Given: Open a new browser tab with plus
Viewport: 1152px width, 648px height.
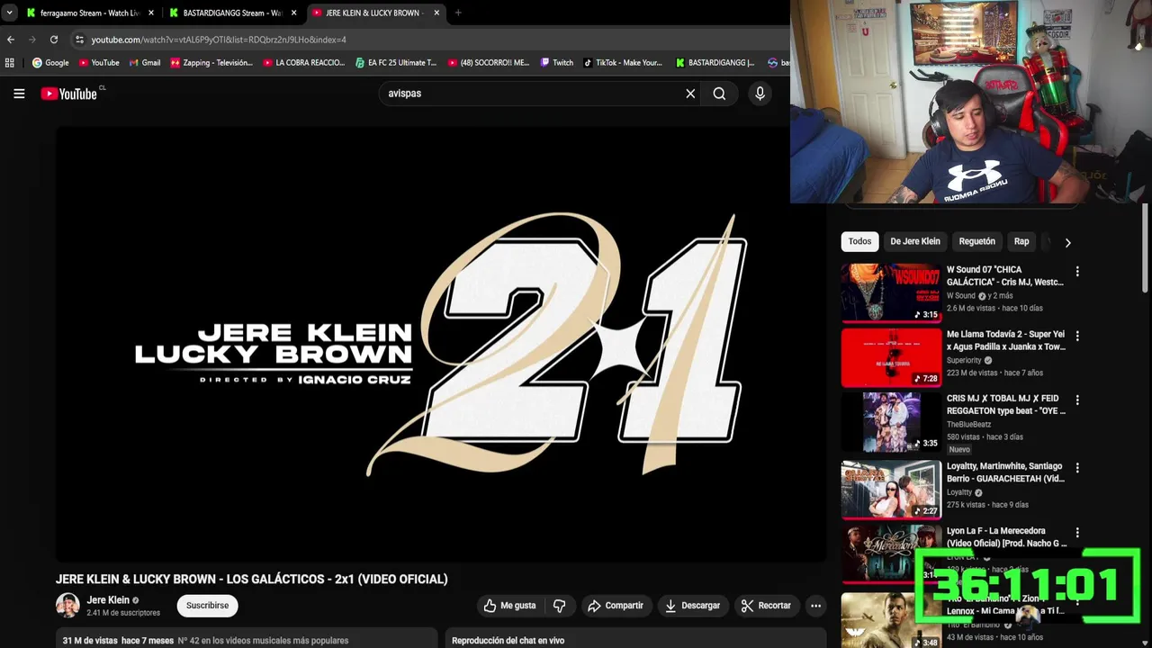Looking at the screenshot, I should click(458, 13).
